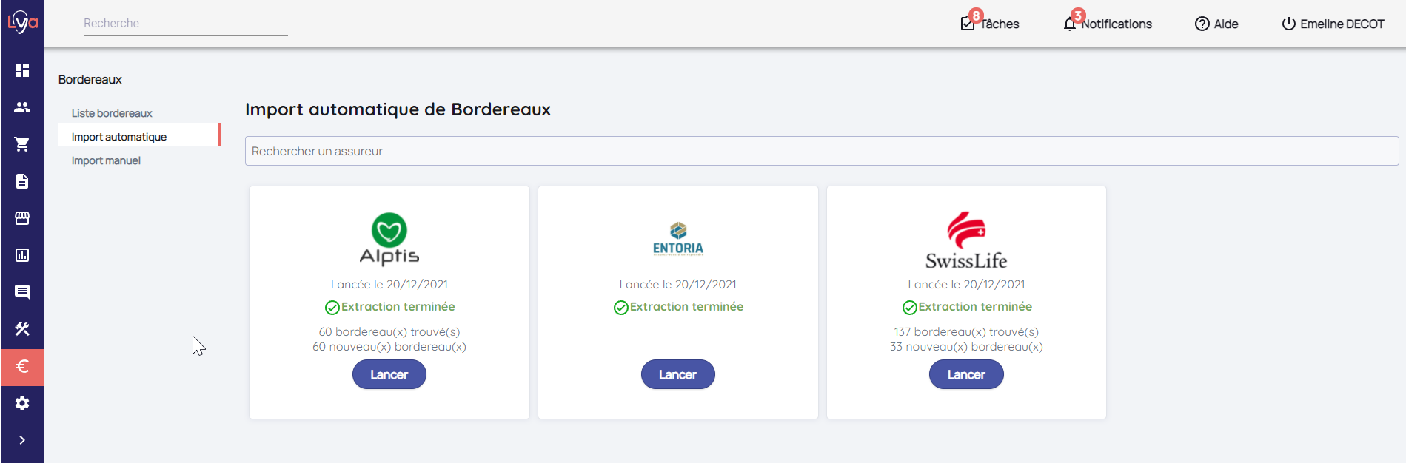Go to Liste bordereaux

tap(112, 113)
